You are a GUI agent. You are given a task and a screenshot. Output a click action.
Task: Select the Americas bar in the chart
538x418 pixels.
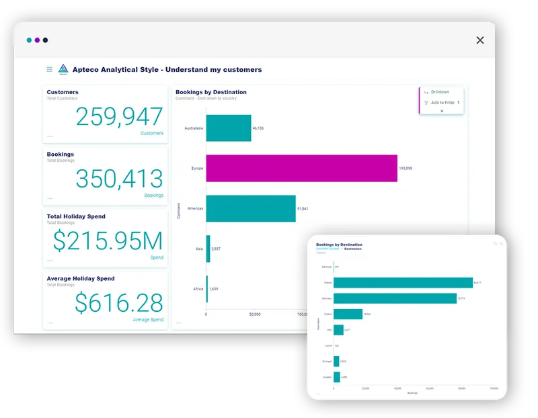pos(251,208)
